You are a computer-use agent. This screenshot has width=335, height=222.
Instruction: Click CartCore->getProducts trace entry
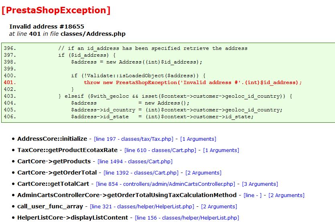54,161
